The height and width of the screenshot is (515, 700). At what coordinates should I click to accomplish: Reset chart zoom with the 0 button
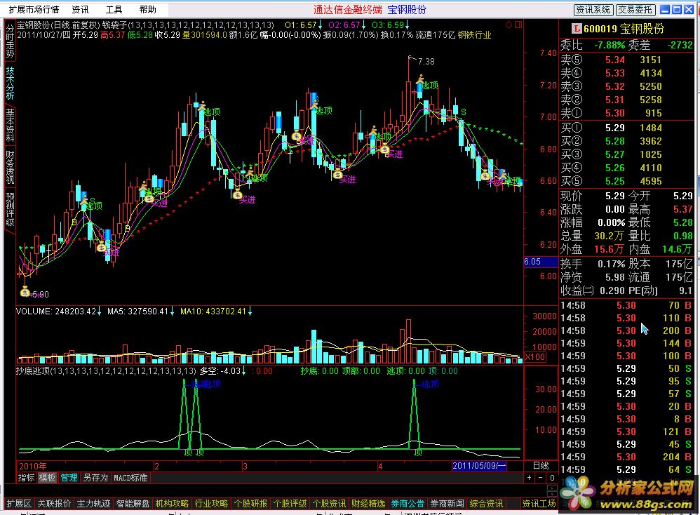[x=552, y=478]
